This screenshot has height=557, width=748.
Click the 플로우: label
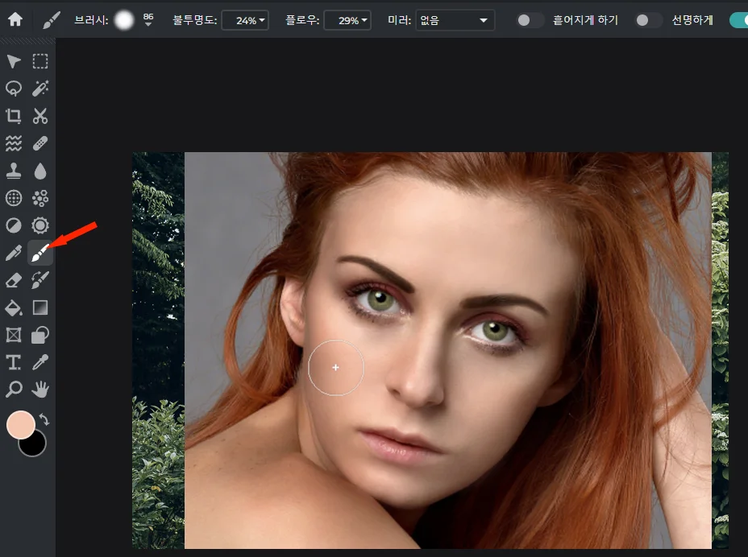coord(302,20)
